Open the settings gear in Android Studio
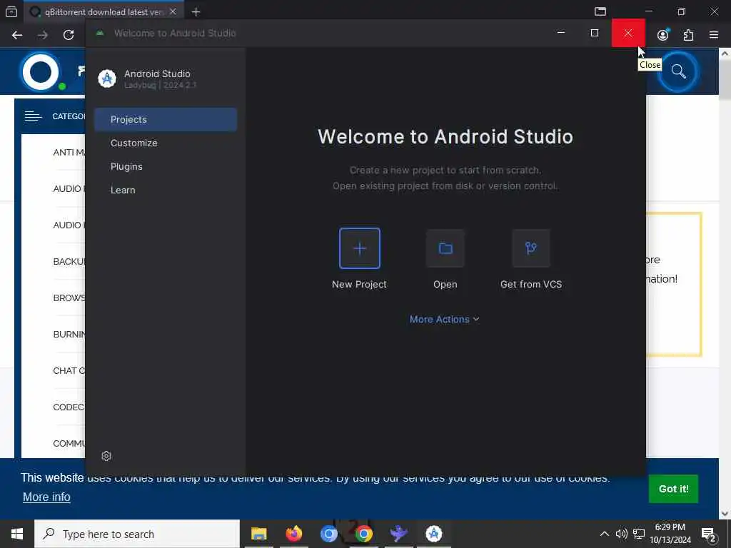This screenshot has height=548, width=731. 106,456
